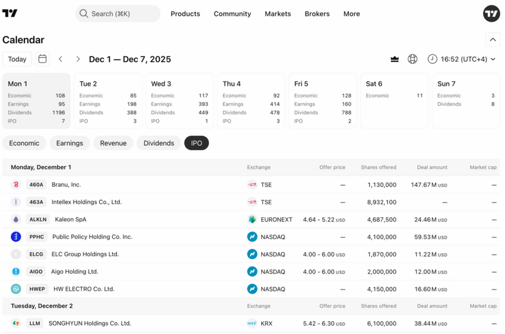The width and height of the screenshot is (505, 334).
Task: Click the NASDAQ icon in PPHC row
Action: point(252,237)
